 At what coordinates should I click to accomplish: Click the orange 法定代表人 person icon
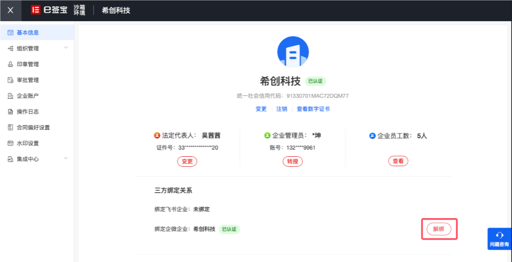[x=157, y=136]
